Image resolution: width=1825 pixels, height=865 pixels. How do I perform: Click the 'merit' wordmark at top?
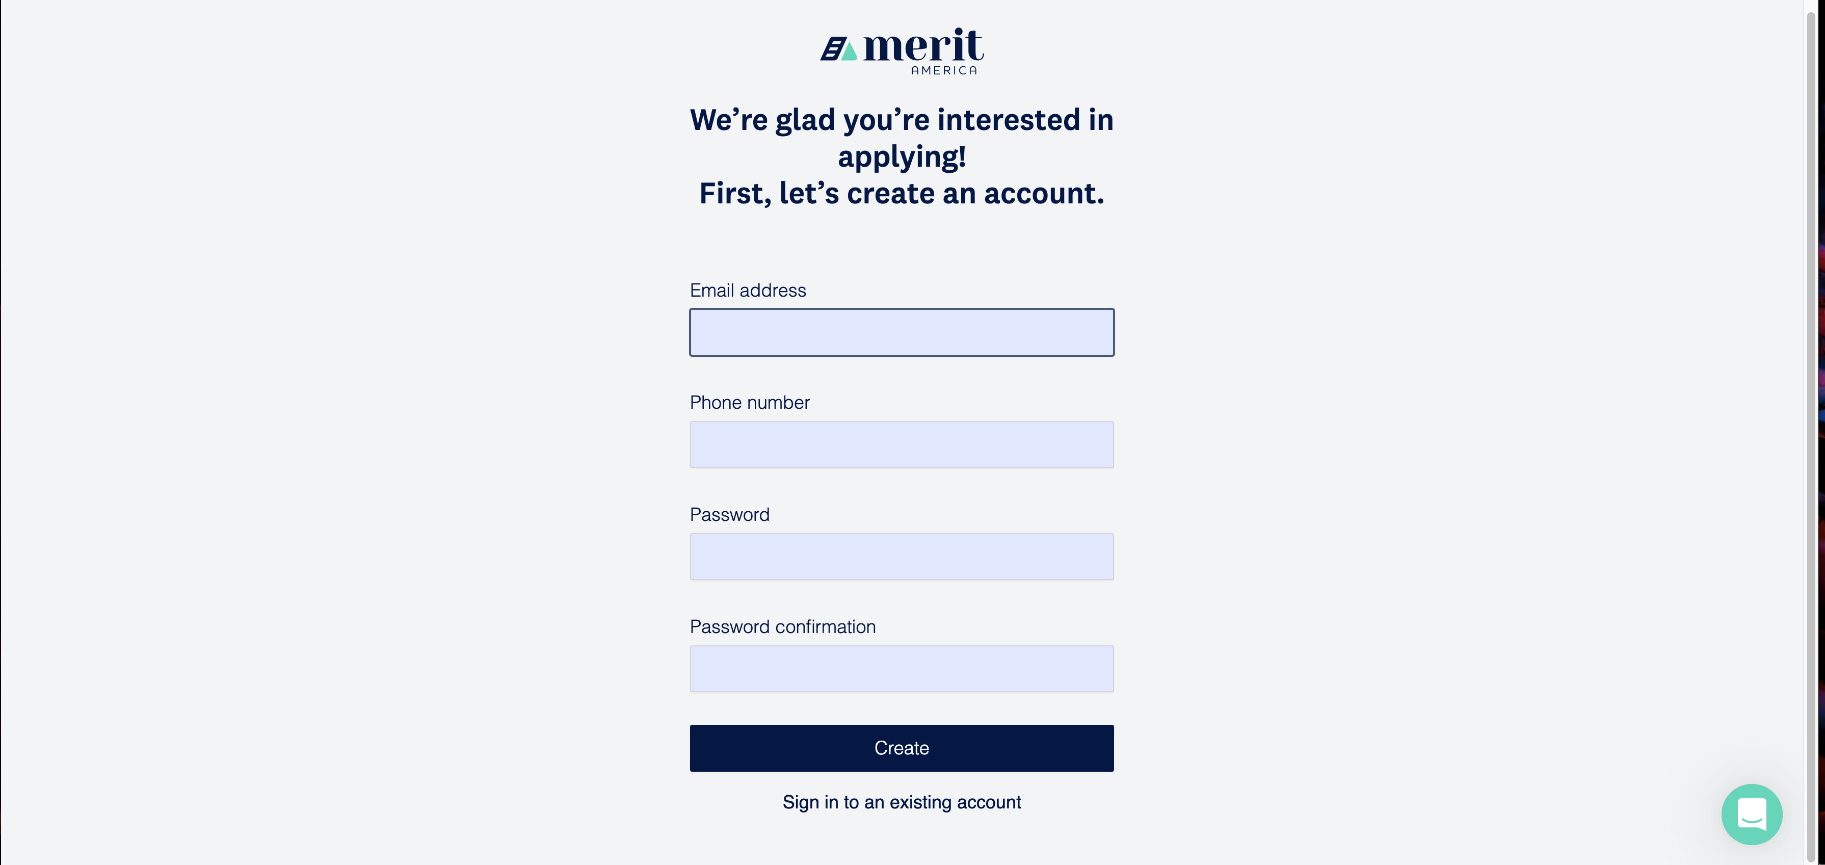coord(922,46)
